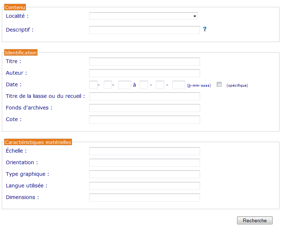
Task: Click the Recherche button
Action: [x=254, y=220]
